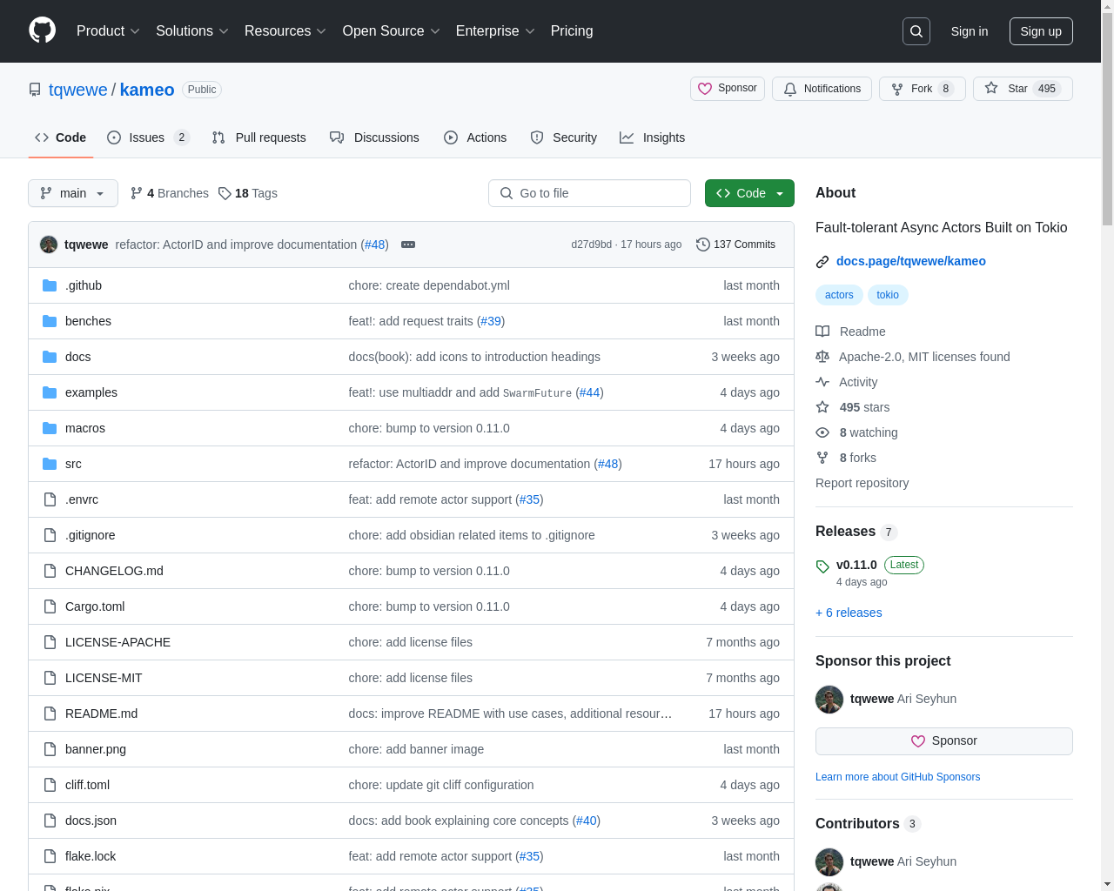Open the Pricing page
Screen dimensions: 1114x891
[572, 31]
